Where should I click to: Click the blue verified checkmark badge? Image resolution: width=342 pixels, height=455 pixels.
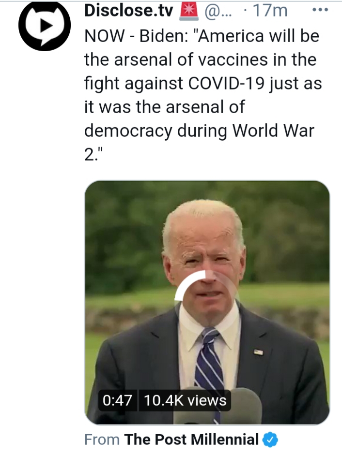point(270,440)
